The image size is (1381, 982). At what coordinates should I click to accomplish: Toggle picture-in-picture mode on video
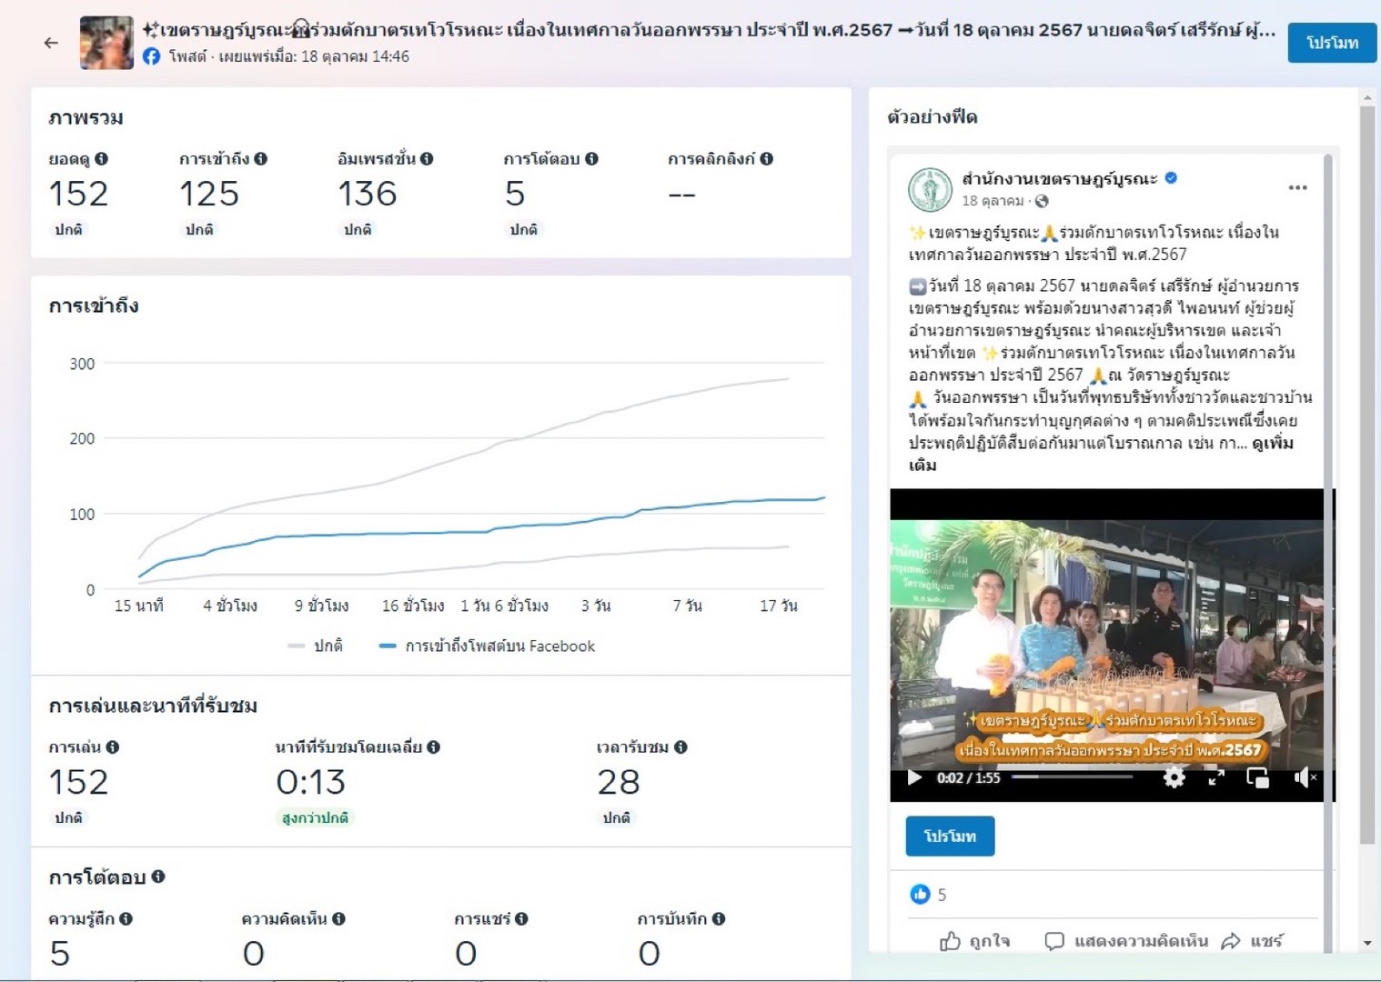pos(1258,777)
